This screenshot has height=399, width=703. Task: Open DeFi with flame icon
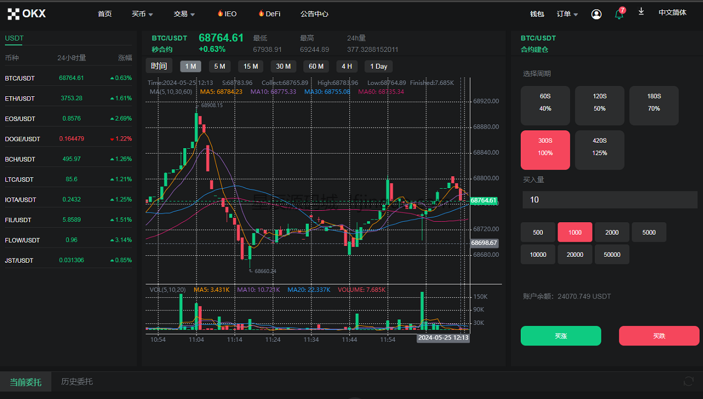click(x=269, y=14)
